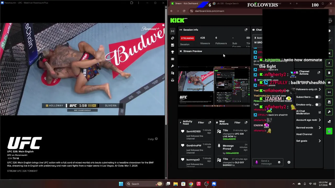This screenshot has height=188, width=335.
Task: Click the note/document quick action button
Action: pos(329,73)
